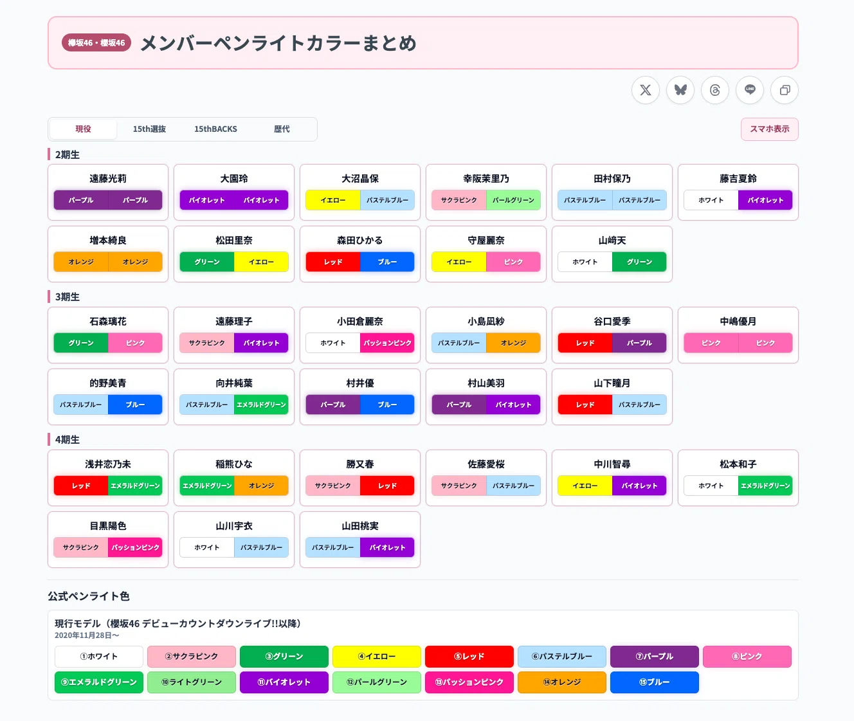The width and height of the screenshot is (854, 721).
Task: Share the page on X
Action: tap(646, 90)
